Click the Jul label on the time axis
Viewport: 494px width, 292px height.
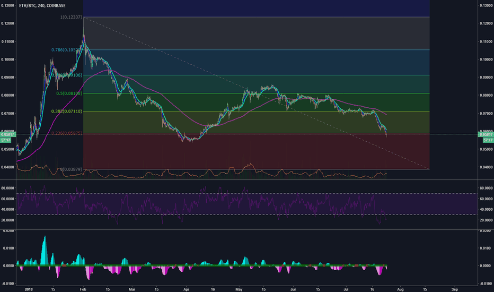coord(346,289)
